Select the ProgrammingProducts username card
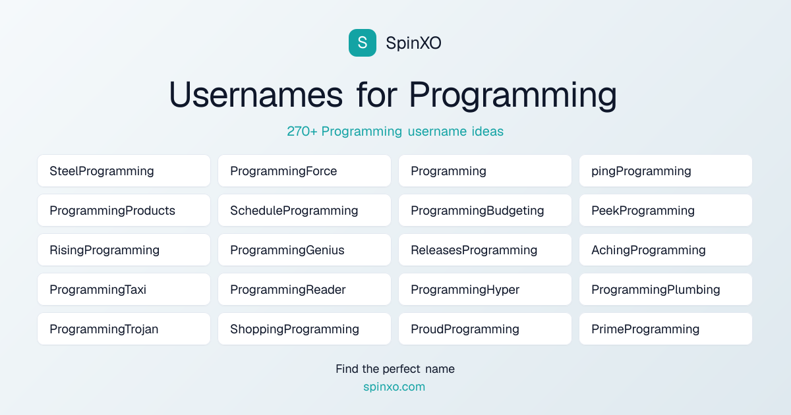This screenshot has height=415, width=791. [124, 210]
